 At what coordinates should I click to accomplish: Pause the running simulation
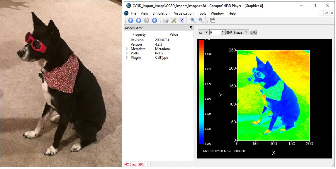click(x=147, y=20)
